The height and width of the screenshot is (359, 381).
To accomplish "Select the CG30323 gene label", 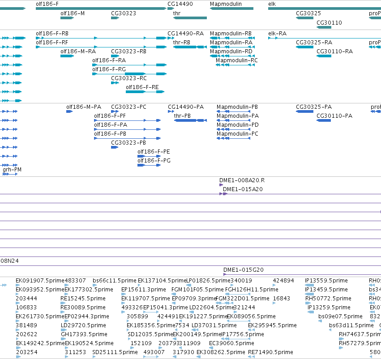I will click(x=124, y=13).
